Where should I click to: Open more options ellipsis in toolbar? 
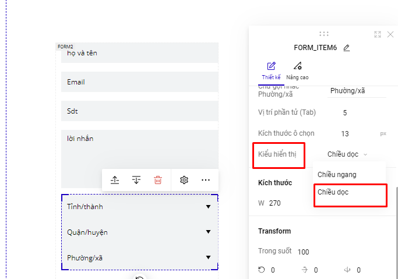tap(206, 180)
